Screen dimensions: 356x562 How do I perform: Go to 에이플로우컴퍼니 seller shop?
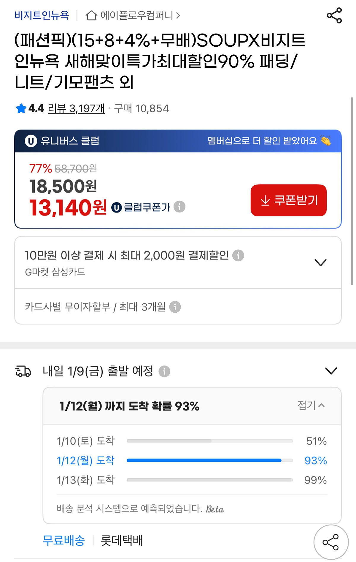[137, 15]
